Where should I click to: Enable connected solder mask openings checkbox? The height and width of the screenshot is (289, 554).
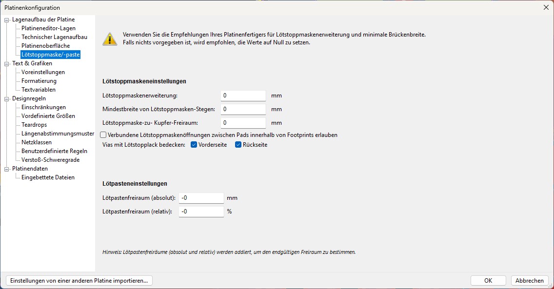pyautogui.click(x=103, y=135)
